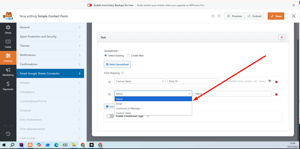Viewport: 300px width, 149px height.
Task: Open Dropbox settings item
Action: [x=50, y=110]
